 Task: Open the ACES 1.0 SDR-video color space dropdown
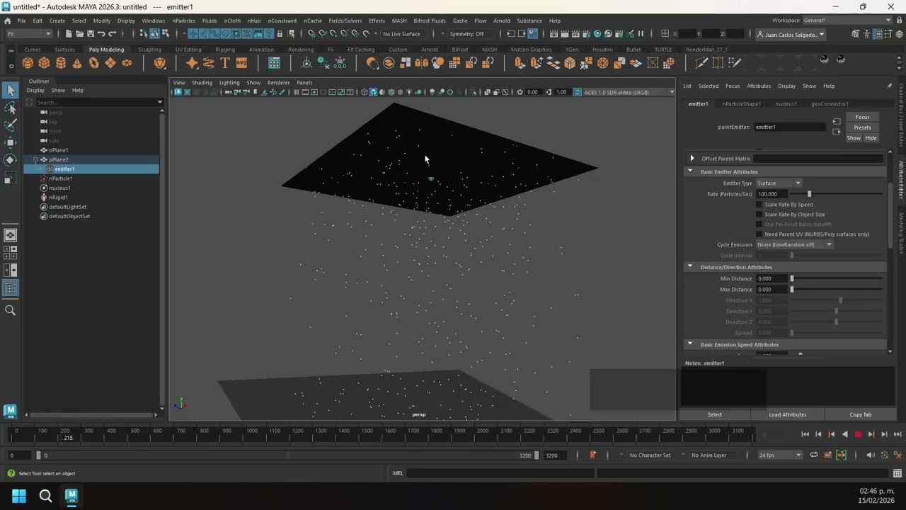click(x=627, y=92)
